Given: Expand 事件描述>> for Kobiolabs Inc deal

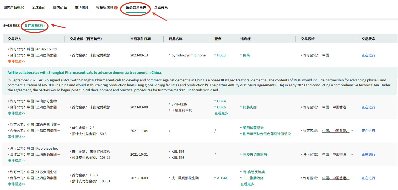Looking at the screenshot, I should (17, 160).
